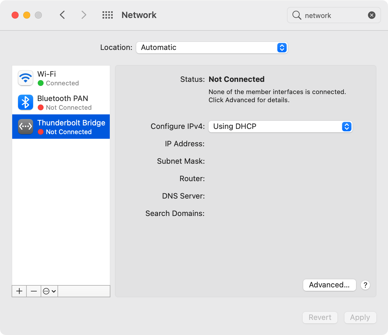
Task: Click the search magnifier icon
Action: pos(297,15)
